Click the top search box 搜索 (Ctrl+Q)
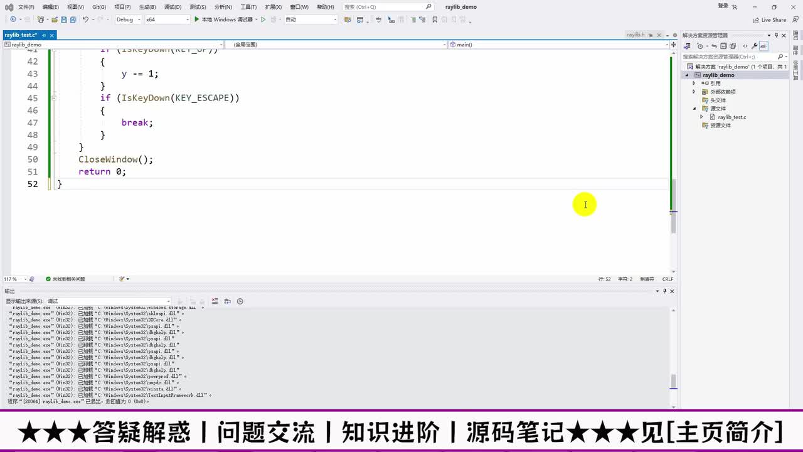The height and width of the screenshot is (452, 803). tap(388, 7)
